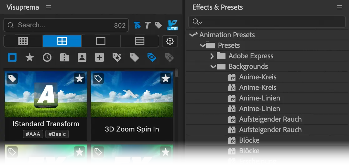Click the 302 preset count
The width and height of the screenshot is (349, 165).
tap(120, 25)
